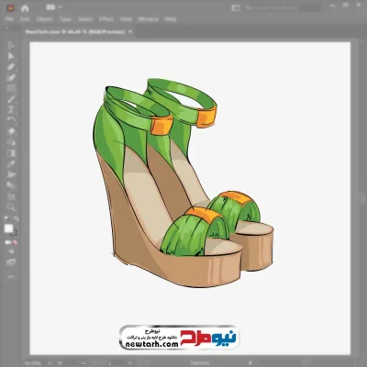
Task: Select the Eyedropper tool
Action: coord(11,163)
